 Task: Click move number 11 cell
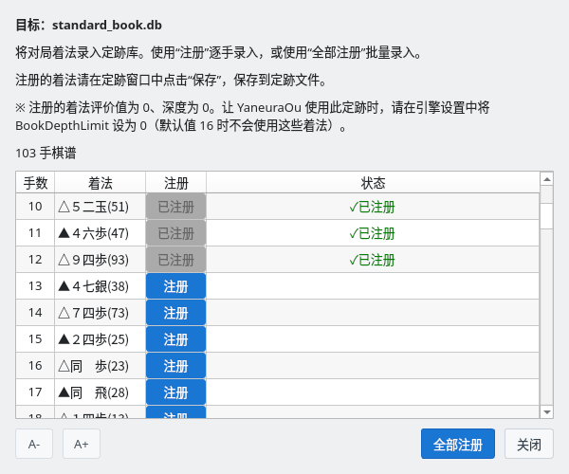(35, 233)
